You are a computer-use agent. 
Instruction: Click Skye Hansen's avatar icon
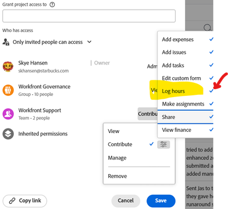click(x=8, y=67)
